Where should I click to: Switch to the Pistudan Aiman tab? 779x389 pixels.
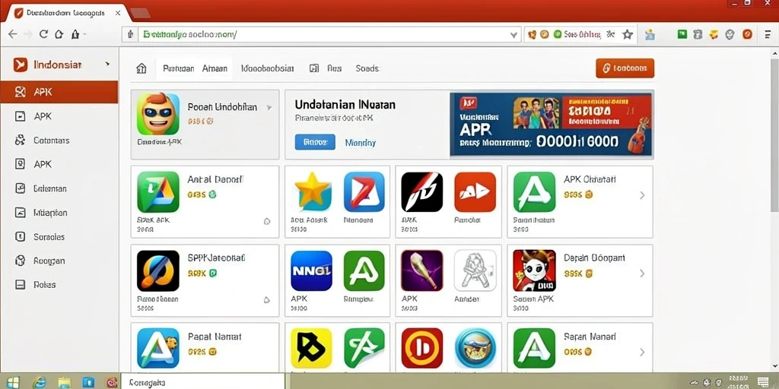pyautogui.click(x=195, y=68)
